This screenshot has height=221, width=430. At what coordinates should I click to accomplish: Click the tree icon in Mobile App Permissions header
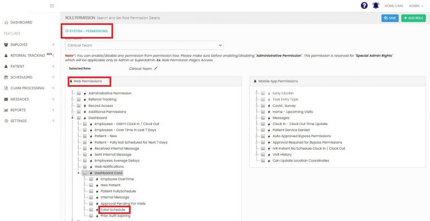pyautogui.click(x=255, y=81)
